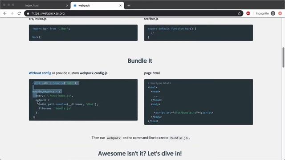
Task: Click the '<!doctype html>' code line
Action: [159, 83]
